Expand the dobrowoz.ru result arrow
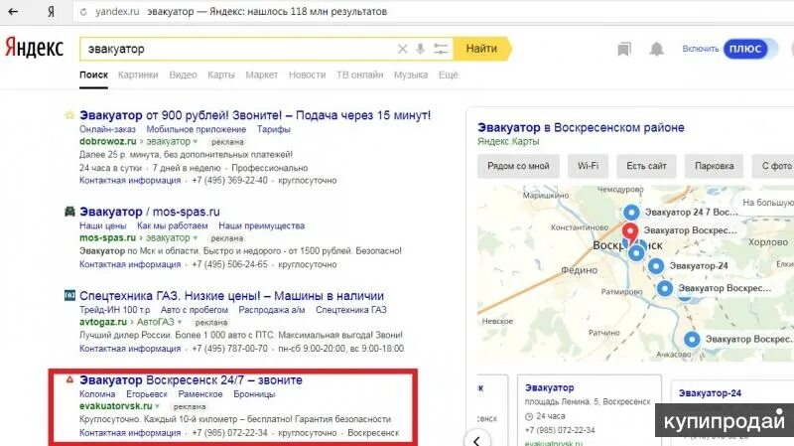 pos(196,142)
